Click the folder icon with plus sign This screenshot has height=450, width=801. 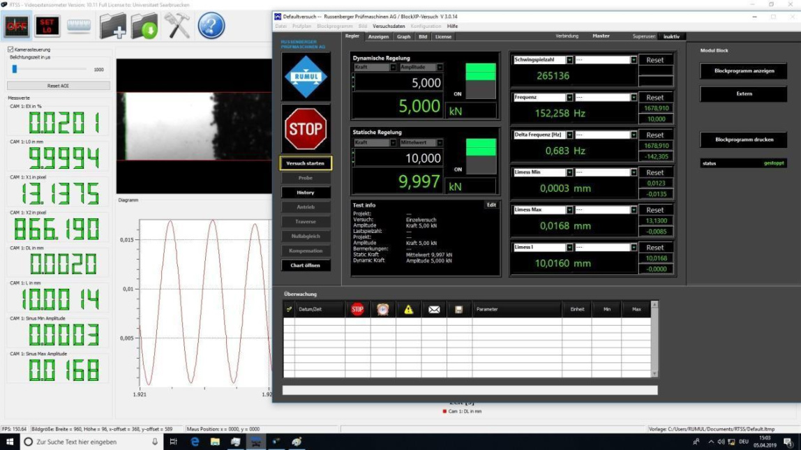113,26
